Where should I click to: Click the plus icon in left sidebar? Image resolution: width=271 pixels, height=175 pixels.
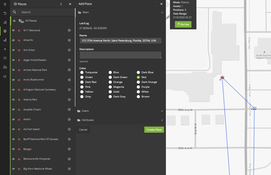[x=5, y=49]
